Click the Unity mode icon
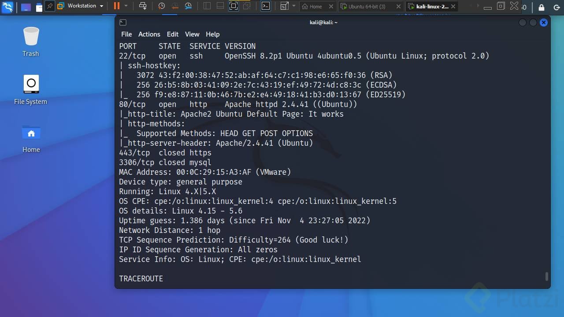The width and height of the screenshot is (564, 317). [x=247, y=6]
